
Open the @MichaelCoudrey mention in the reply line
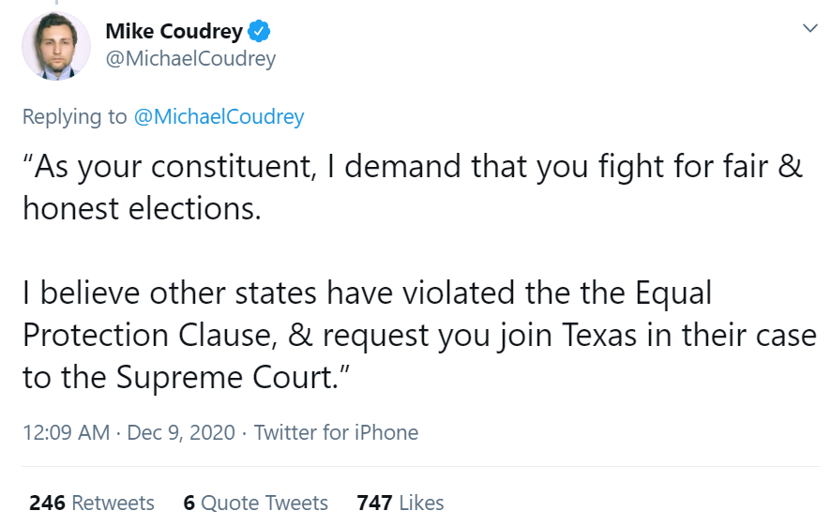pyautogui.click(x=219, y=117)
